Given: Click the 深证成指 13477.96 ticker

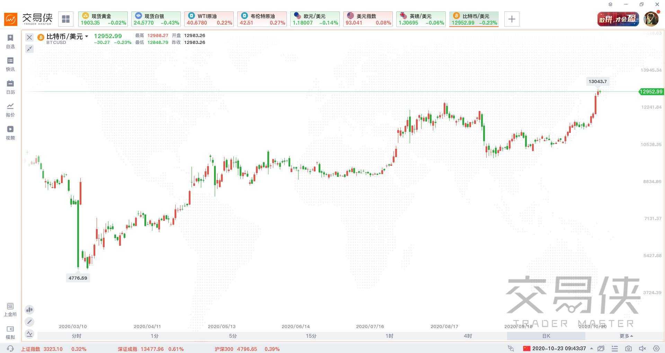Looking at the screenshot, I should pyautogui.click(x=151, y=349).
